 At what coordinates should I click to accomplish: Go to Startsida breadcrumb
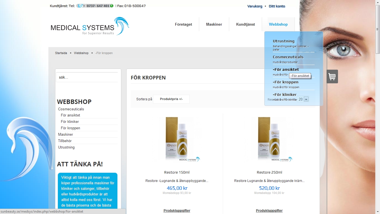pyautogui.click(x=61, y=53)
